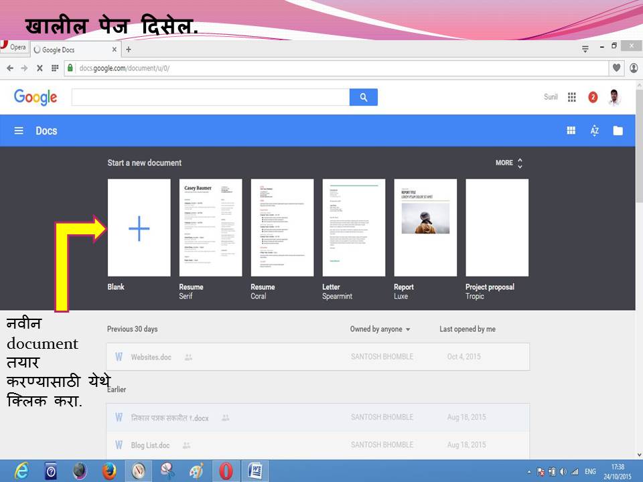
Task: Select the Google Docs browser tab
Action: tap(76, 50)
